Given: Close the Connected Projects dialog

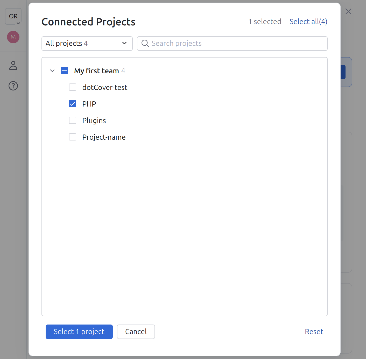Looking at the screenshot, I should tap(348, 11).
